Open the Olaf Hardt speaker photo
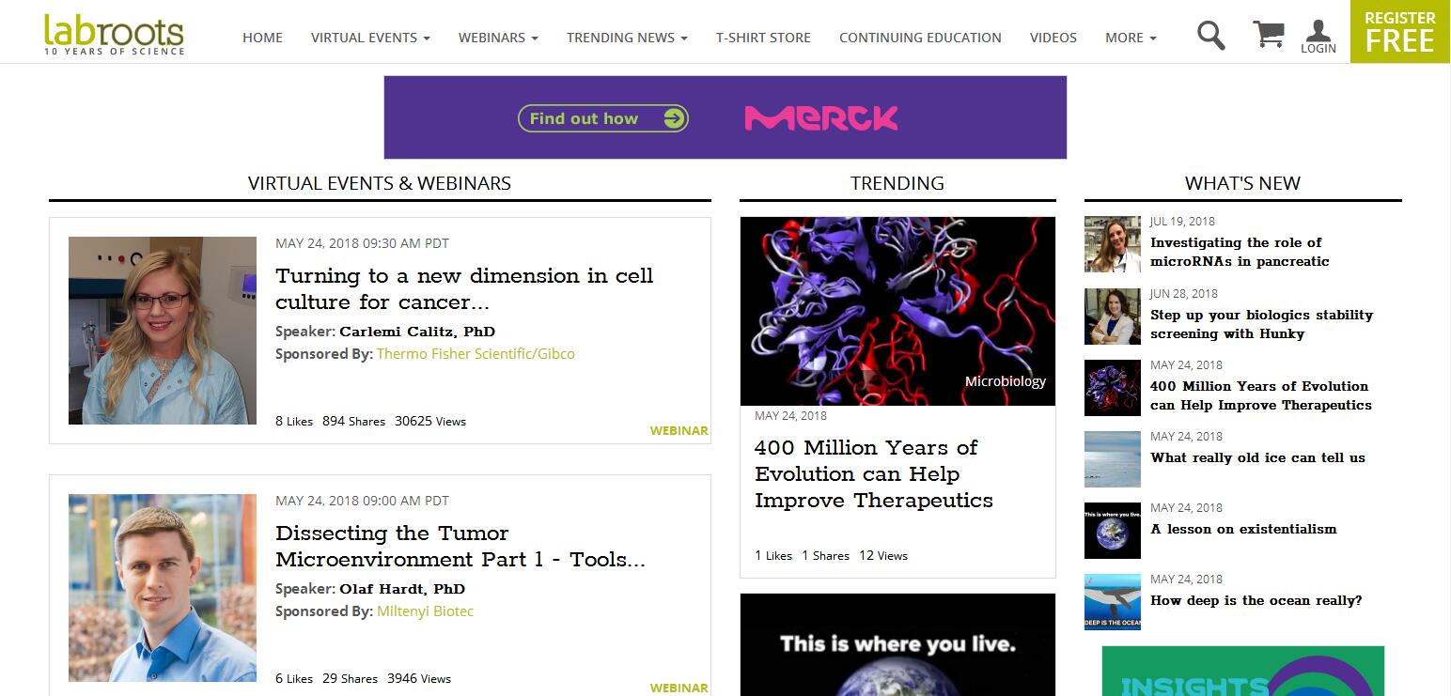This screenshot has height=696, width=1451. point(163,587)
